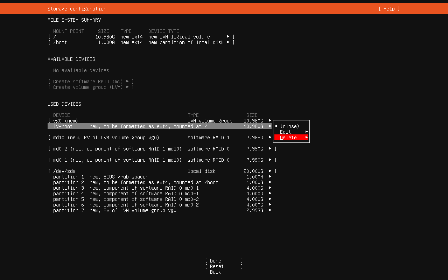Click the arrow for partition 7 PV of vg0
Image resolution: width=448 pixels, height=280 pixels.
[270, 210]
